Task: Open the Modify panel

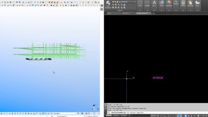Action: [147, 4]
